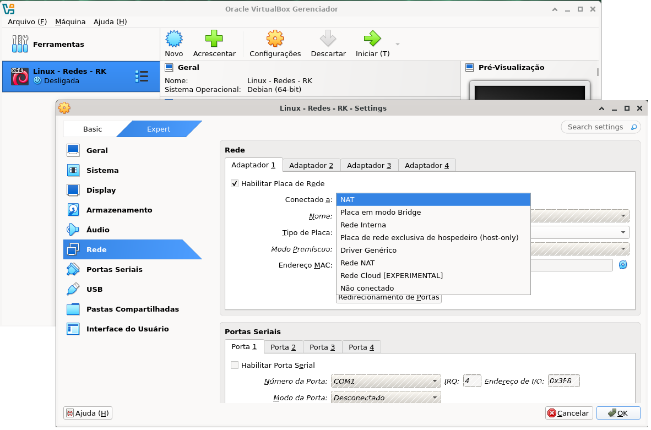Select USB connector icon in sidebar
Screen dimensions: 651x430
pos(73,289)
